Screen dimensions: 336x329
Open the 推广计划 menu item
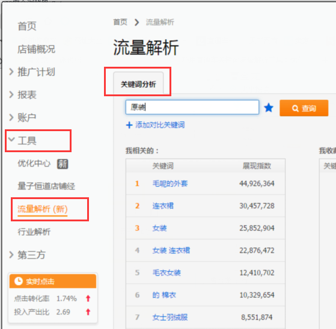coord(37,72)
